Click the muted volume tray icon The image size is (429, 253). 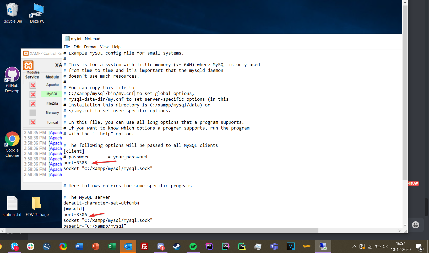385,246
